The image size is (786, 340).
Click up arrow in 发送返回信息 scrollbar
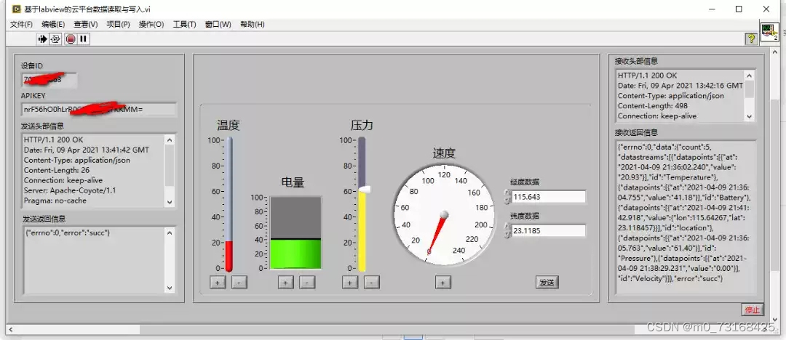[x=170, y=233]
